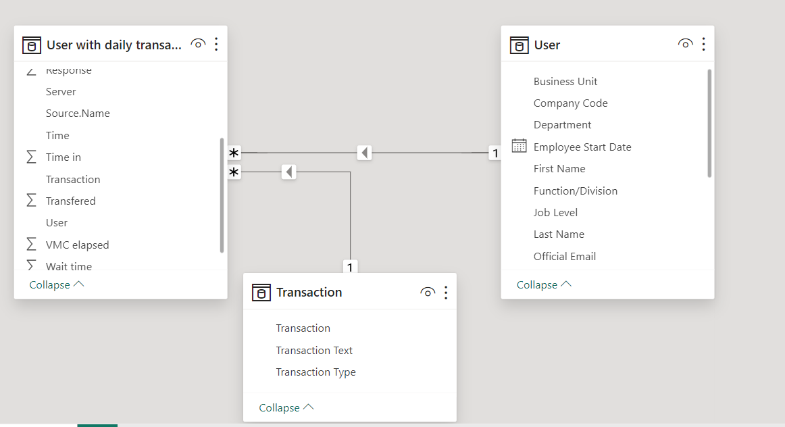Click the lower many-side asterisk marker
Viewport: 785px width, 427px height.
pos(234,172)
